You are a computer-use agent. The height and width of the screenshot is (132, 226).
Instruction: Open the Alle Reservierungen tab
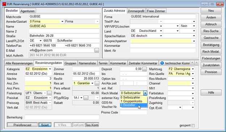tap(19, 63)
